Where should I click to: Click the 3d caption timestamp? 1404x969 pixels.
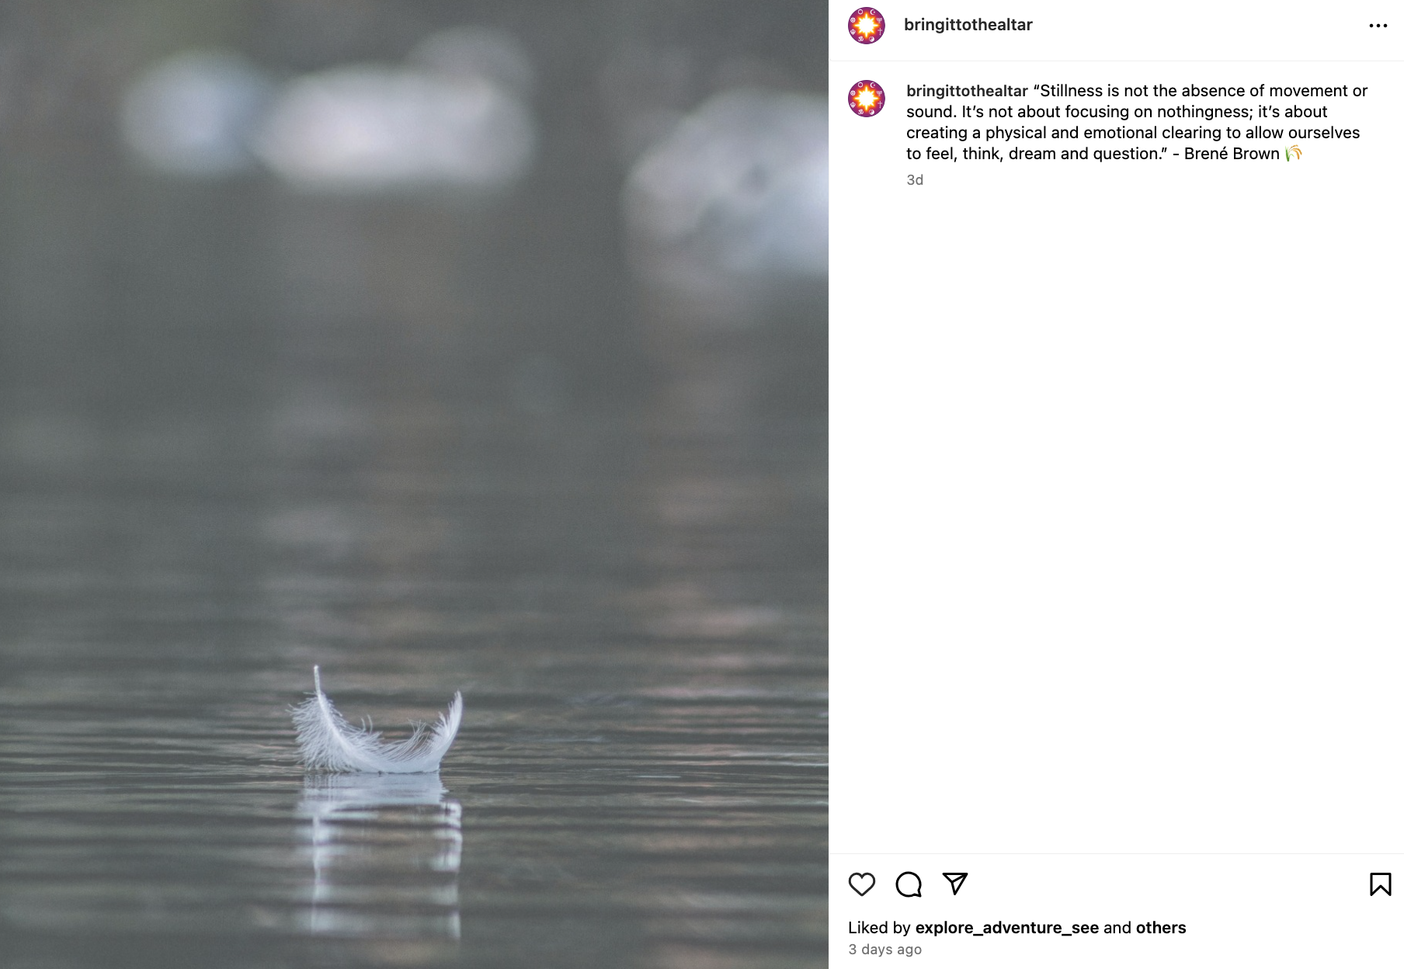915,180
